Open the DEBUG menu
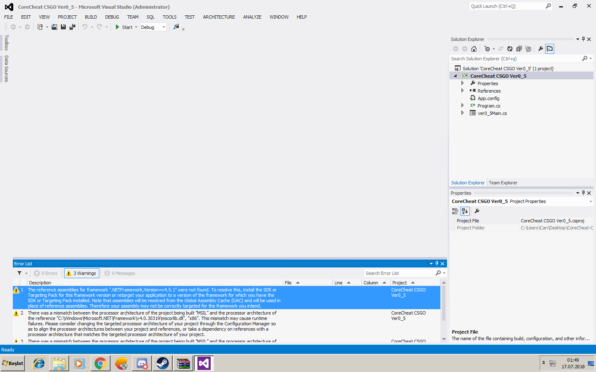The height and width of the screenshot is (372, 596). coord(112,17)
